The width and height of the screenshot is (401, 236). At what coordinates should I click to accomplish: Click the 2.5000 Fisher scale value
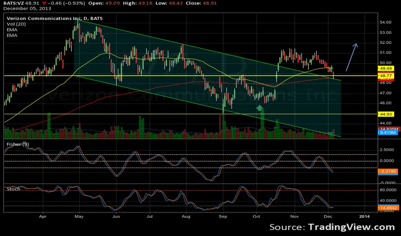[x=387, y=149]
